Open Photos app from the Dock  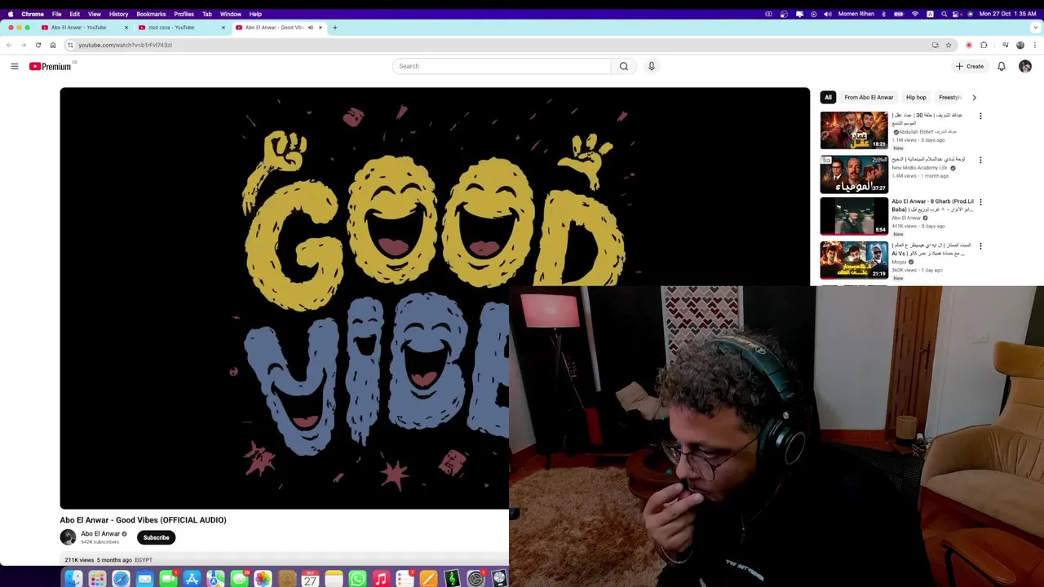point(263,579)
